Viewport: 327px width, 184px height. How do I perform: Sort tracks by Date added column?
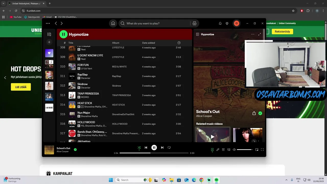pos(149,43)
